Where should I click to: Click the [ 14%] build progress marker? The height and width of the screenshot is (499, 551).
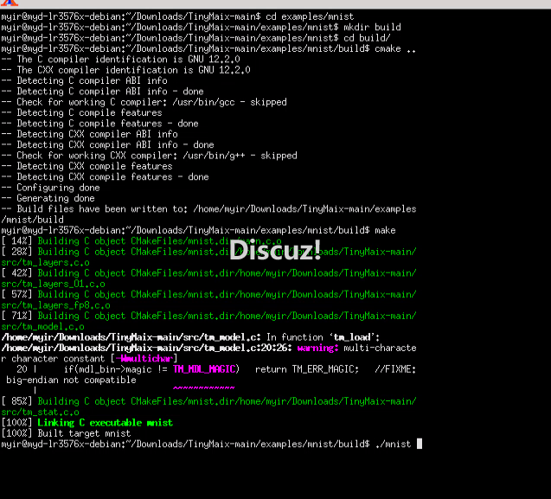click(x=16, y=241)
